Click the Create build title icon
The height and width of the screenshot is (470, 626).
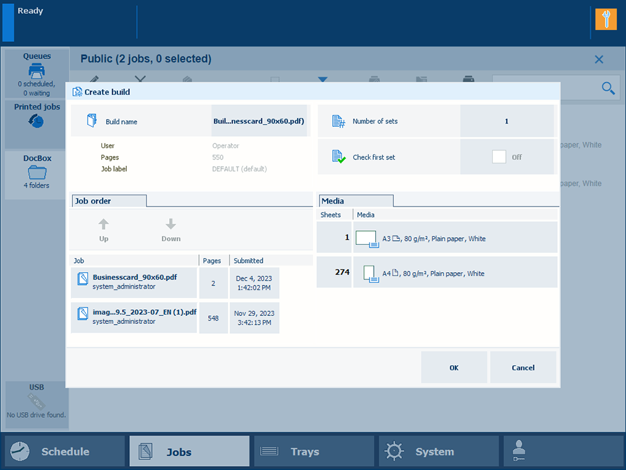[x=77, y=92]
